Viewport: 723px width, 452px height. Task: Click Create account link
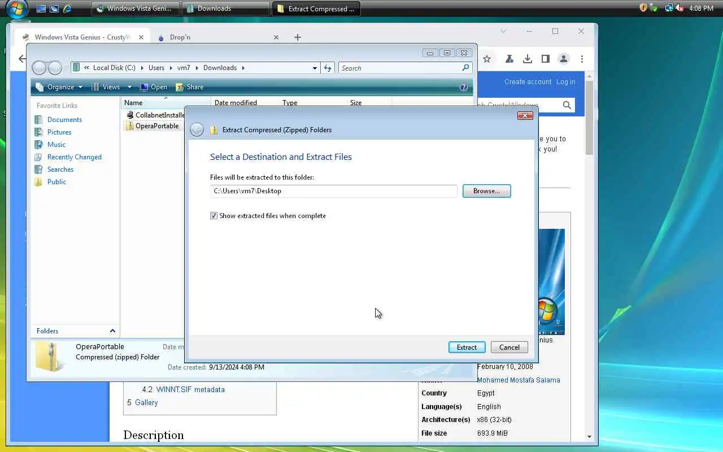pos(528,82)
